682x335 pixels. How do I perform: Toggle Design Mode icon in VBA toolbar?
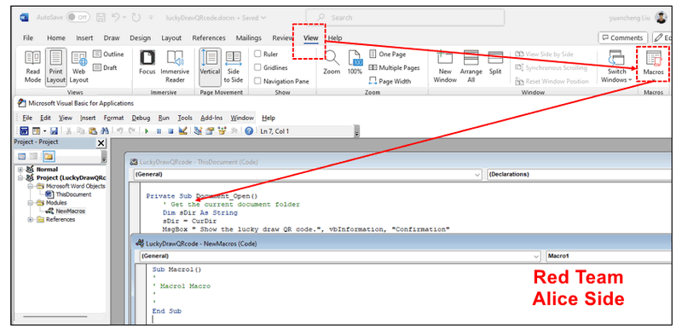click(182, 131)
